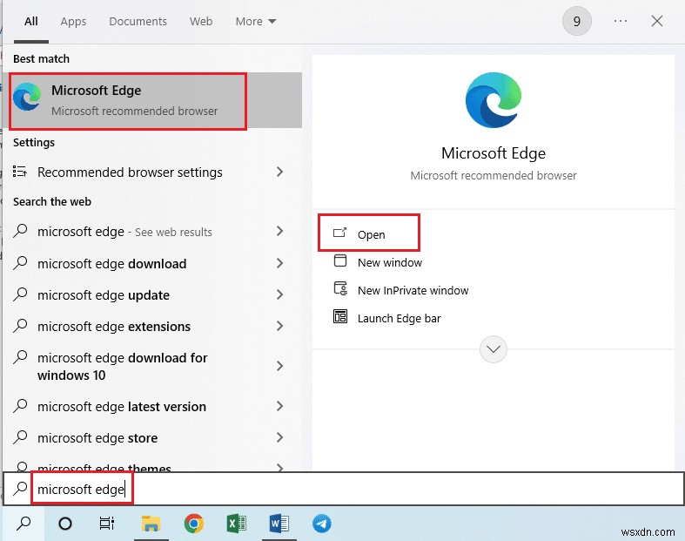Expand arrow for 'microsoft edge store'
Screen dimensions: 685x541
click(x=279, y=437)
